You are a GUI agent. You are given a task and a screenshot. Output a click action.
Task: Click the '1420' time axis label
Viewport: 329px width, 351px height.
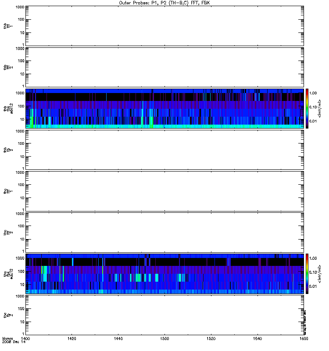pos(72,338)
